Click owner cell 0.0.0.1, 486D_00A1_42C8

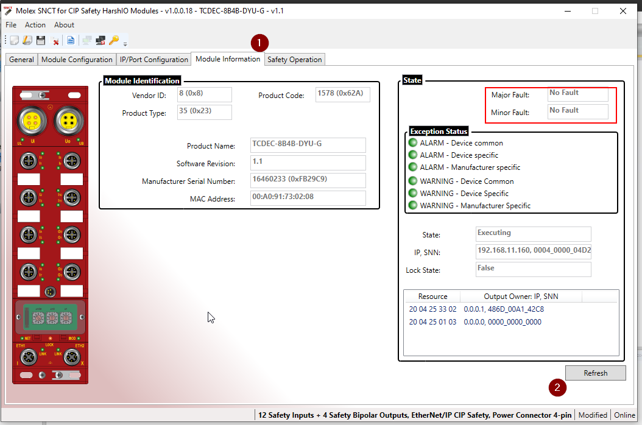[504, 309]
